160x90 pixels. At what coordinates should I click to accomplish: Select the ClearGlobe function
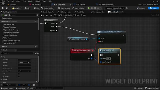(8, 38)
